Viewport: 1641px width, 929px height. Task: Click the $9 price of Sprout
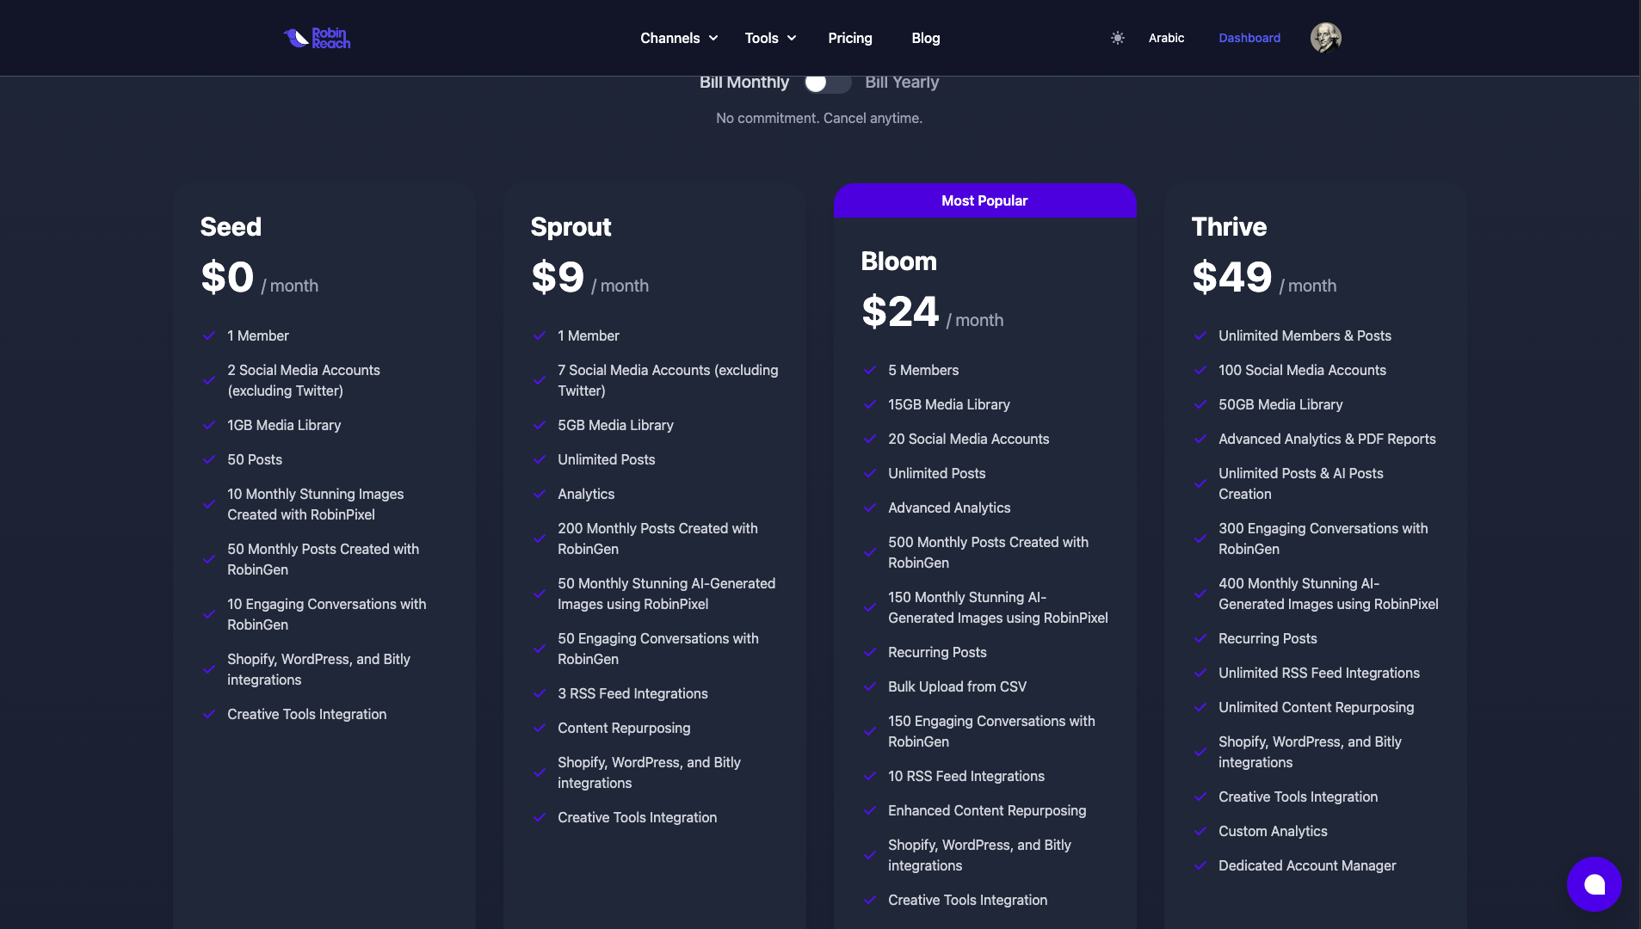558,277
